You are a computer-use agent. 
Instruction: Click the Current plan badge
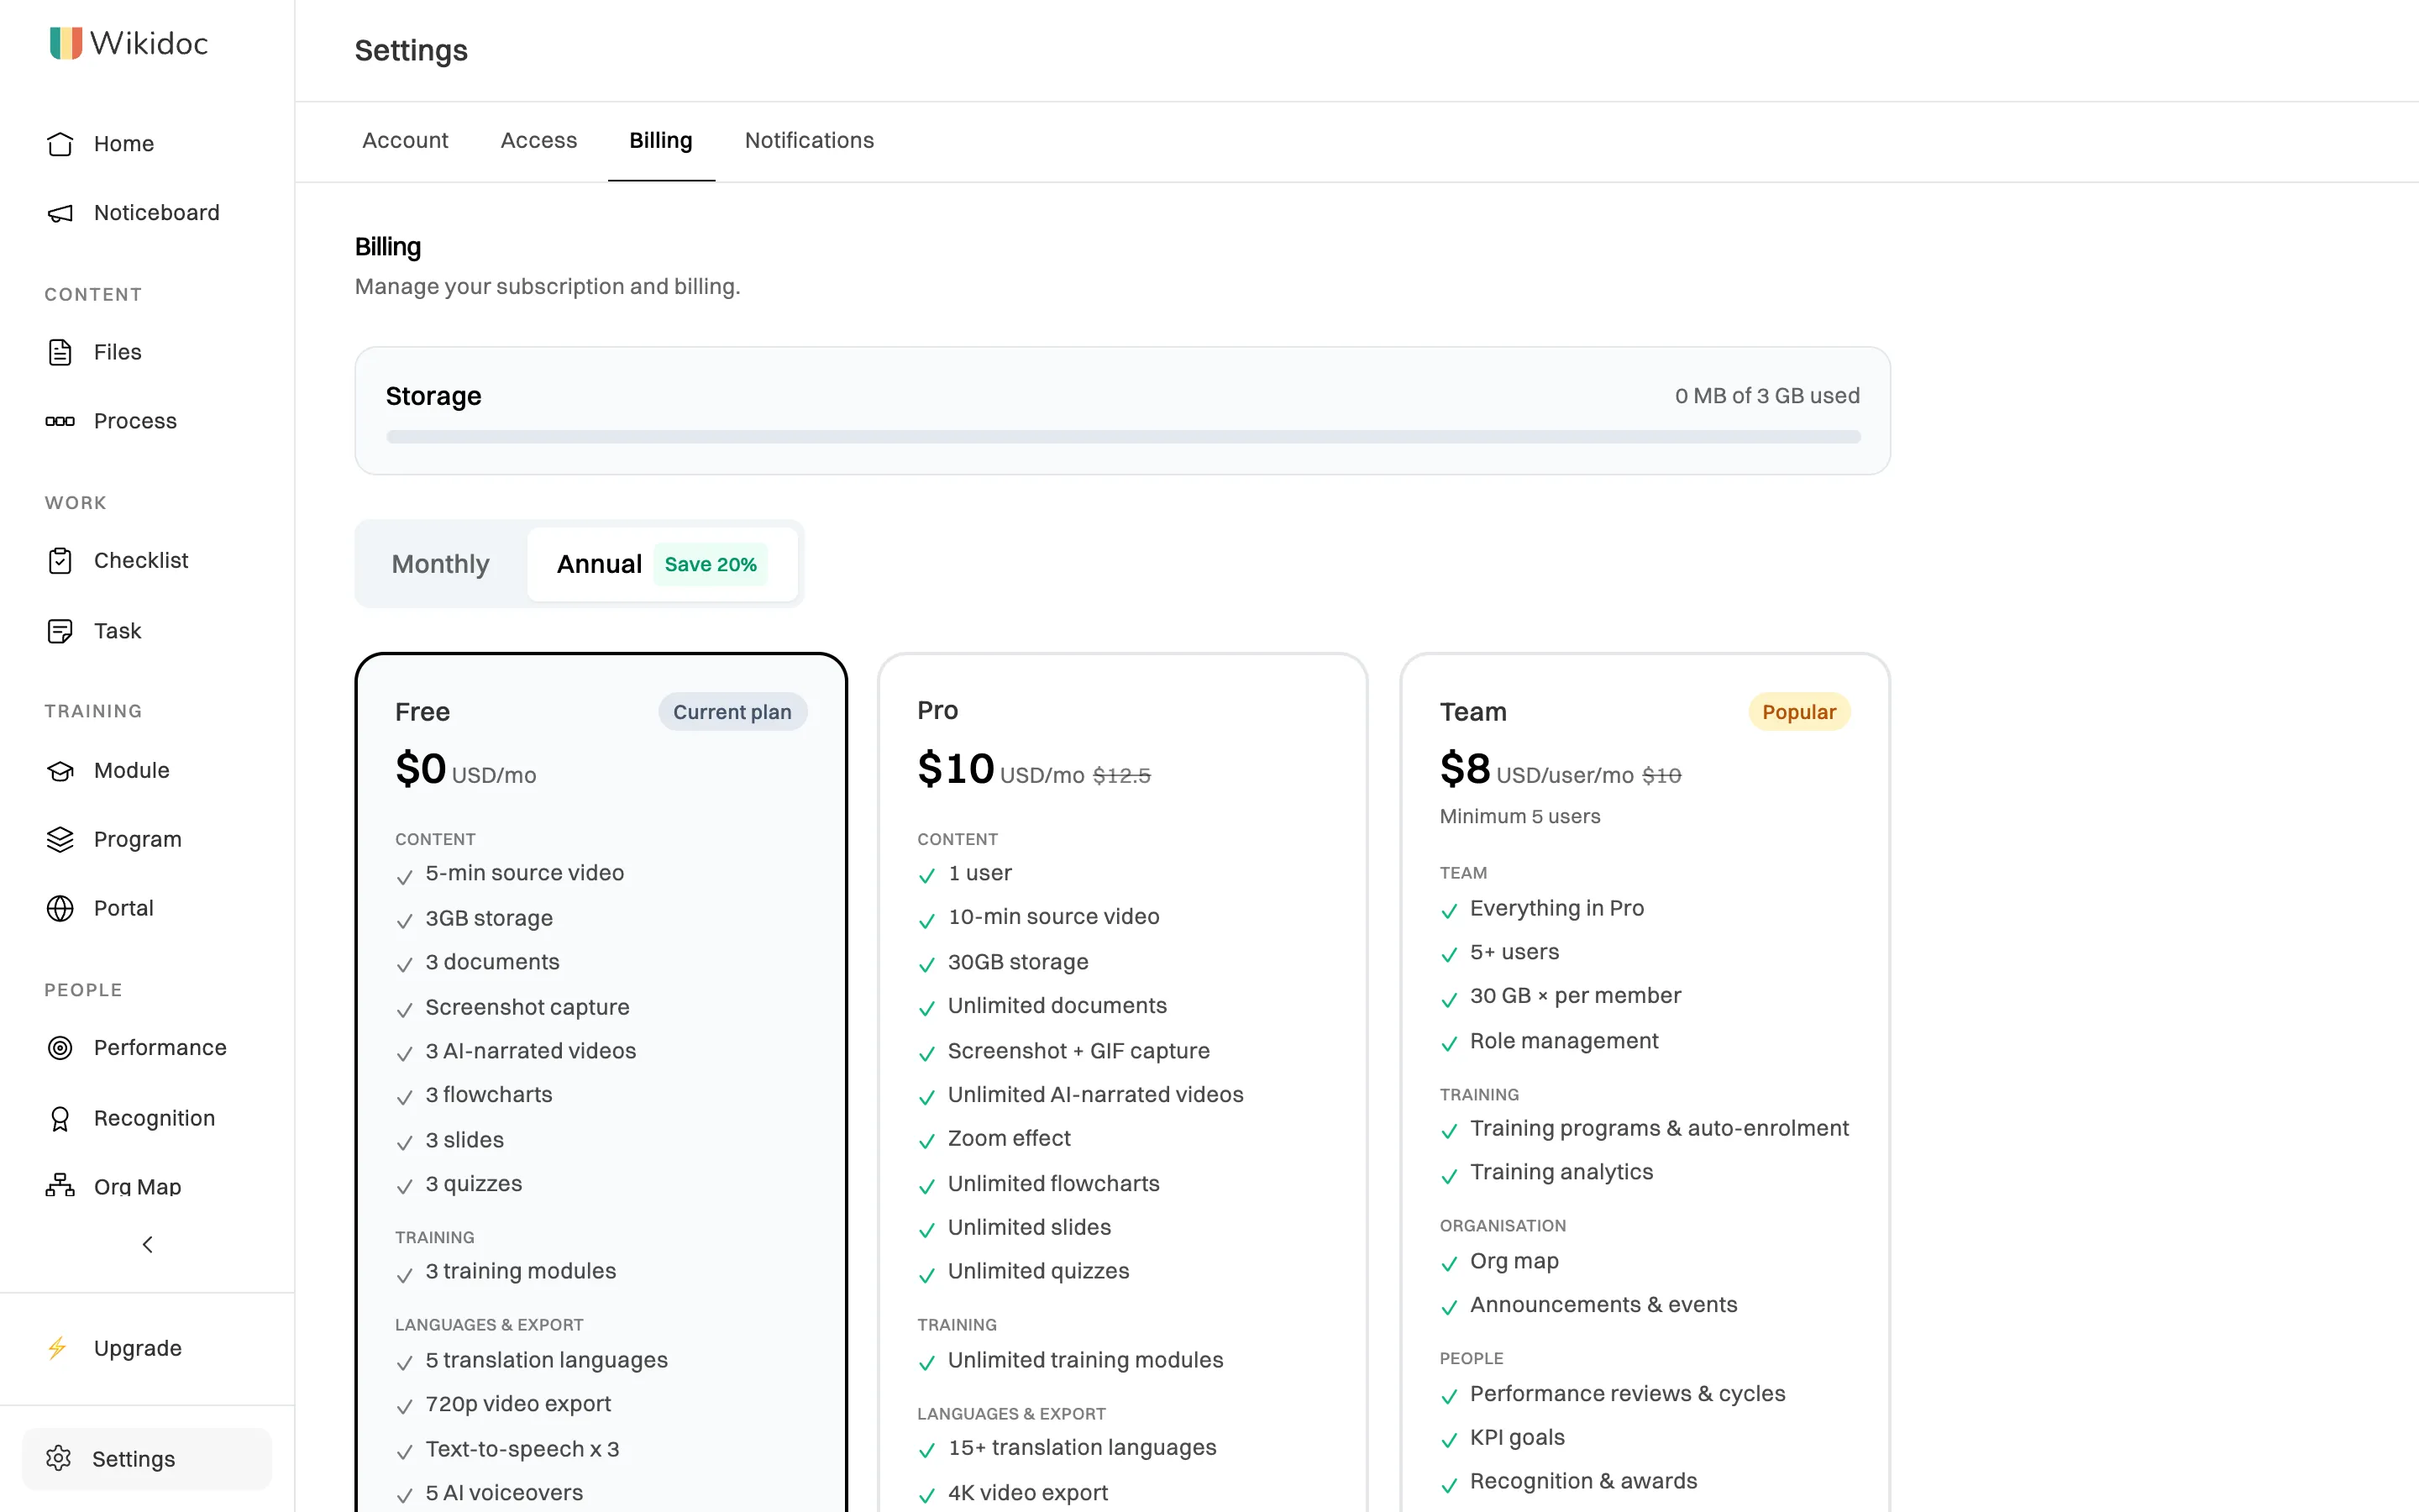point(732,712)
